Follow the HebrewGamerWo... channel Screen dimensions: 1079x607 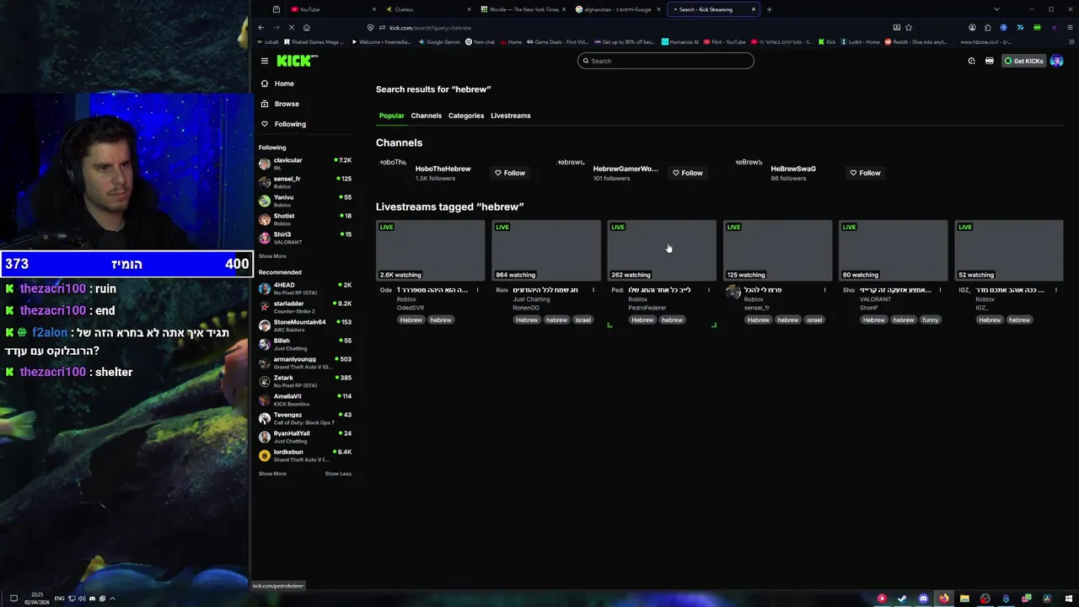pyautogui.click(x=688, y=173)
